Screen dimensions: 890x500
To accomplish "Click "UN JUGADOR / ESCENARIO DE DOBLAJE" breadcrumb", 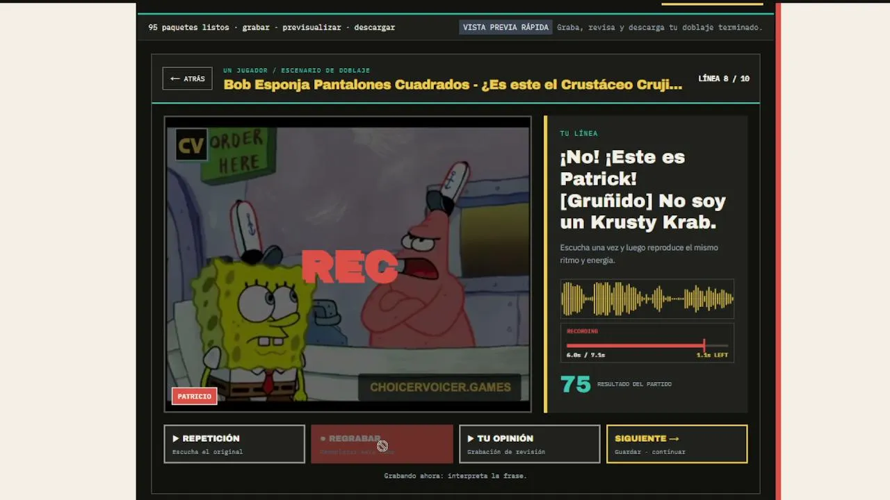I will [296, 70].
